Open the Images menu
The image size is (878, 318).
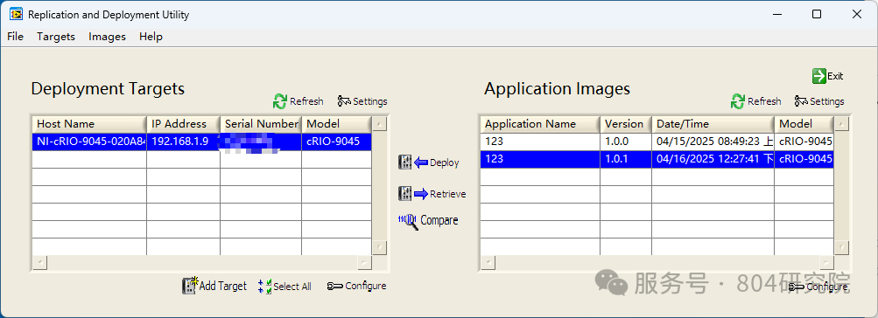tap(107, 37)
